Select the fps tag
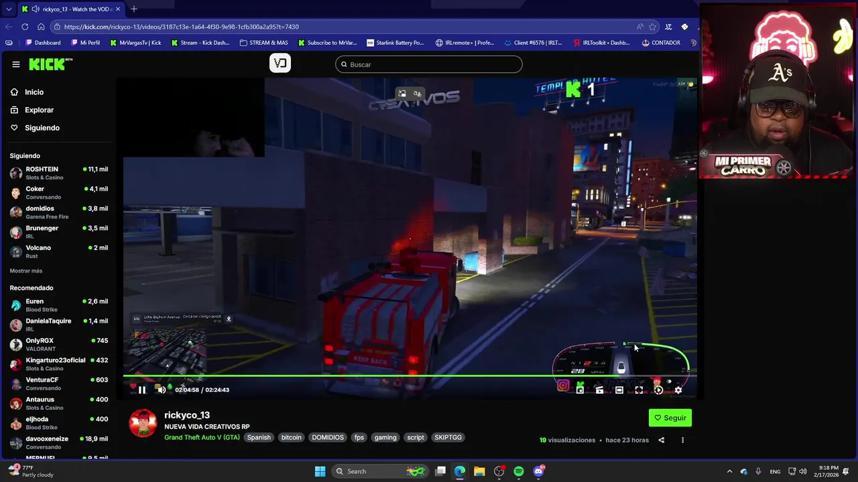Viewport: 858px width, 482px height. coord(359,437)
